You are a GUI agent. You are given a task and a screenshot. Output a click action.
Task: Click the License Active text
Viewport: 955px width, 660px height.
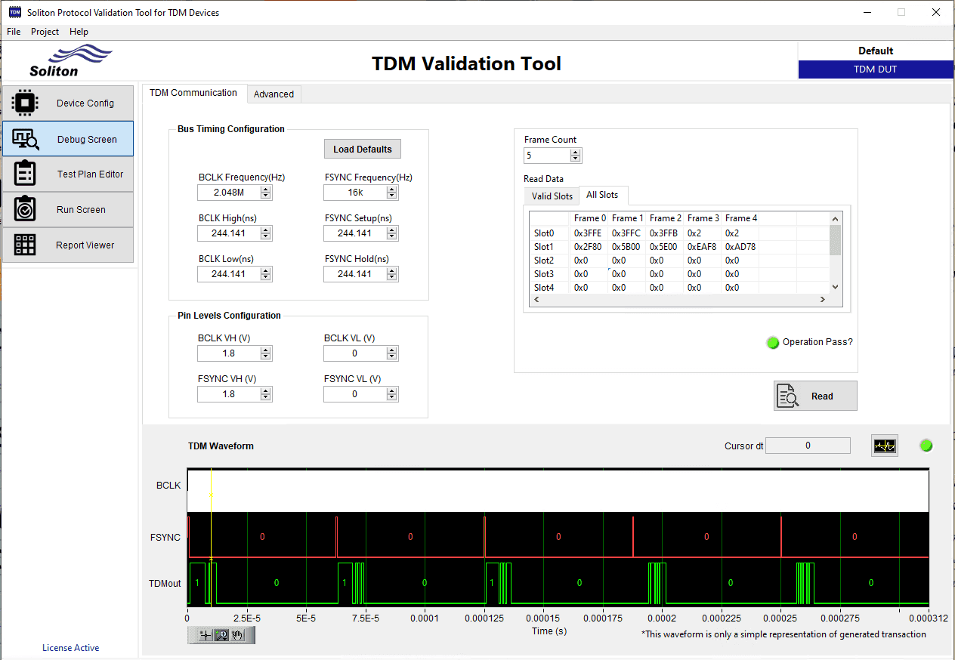(70, 648)
